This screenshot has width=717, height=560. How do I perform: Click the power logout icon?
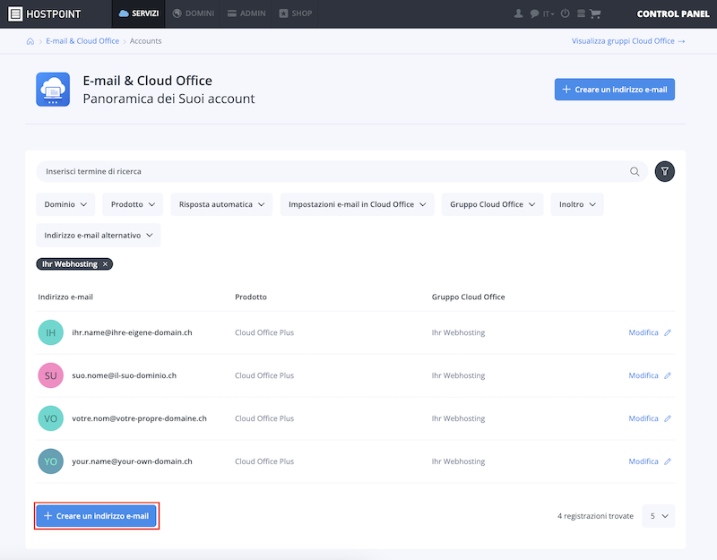pos(566,13)
